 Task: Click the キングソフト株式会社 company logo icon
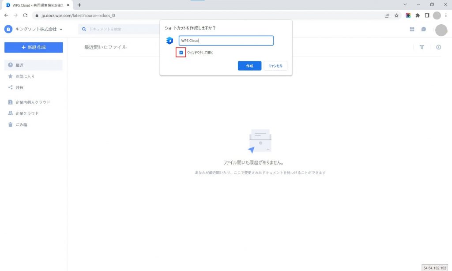(8, 29)
